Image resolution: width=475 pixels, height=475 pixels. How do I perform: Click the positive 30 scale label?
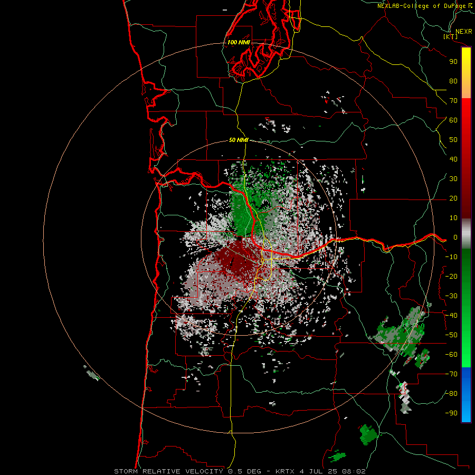[453, 179]
